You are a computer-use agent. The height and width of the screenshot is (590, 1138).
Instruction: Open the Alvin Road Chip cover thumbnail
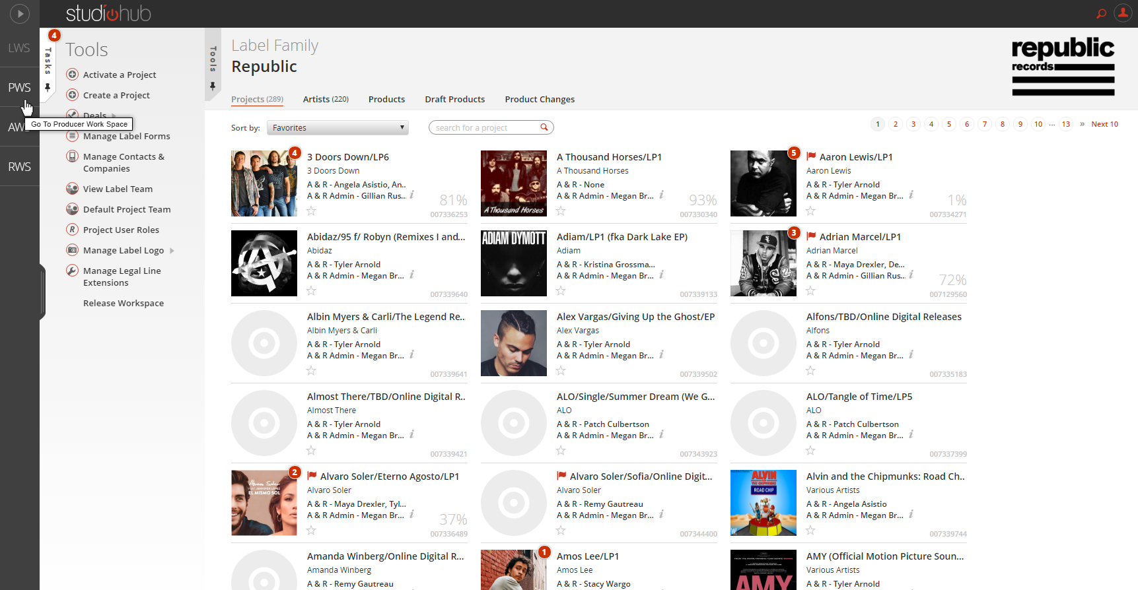[x=764, y=503]
